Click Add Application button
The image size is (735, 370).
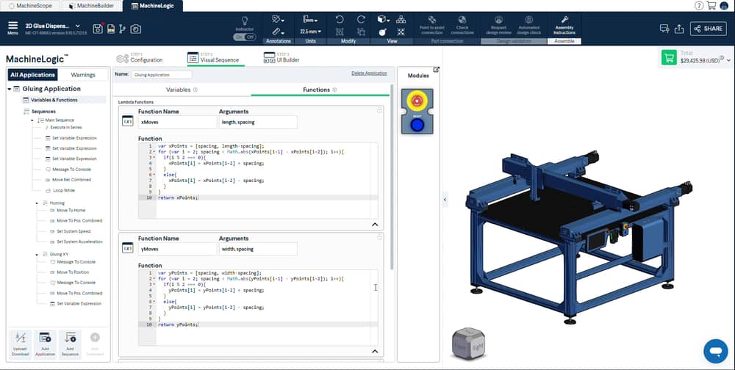click(45, 344)
